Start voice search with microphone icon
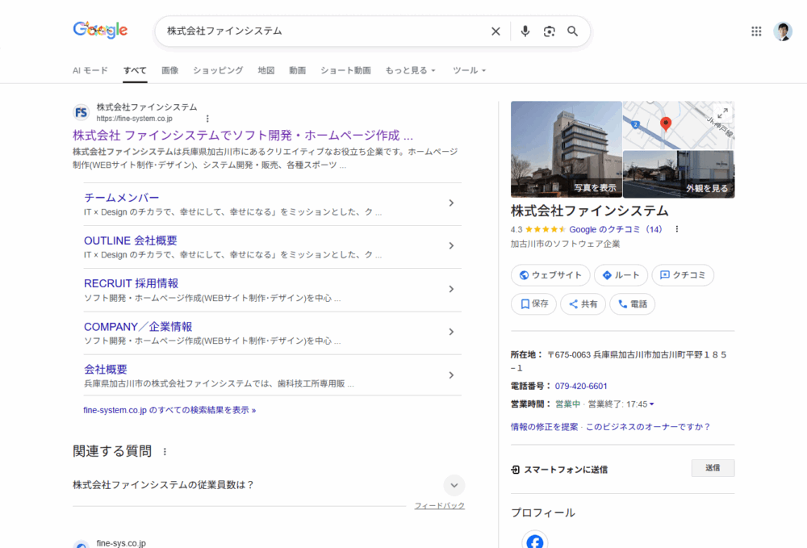Image resolution: width=807 pixels, height=548 pixels. 525,31
